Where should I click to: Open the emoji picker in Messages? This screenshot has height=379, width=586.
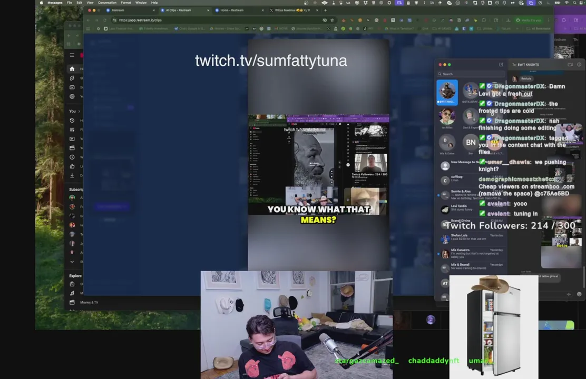pos(579,294)
